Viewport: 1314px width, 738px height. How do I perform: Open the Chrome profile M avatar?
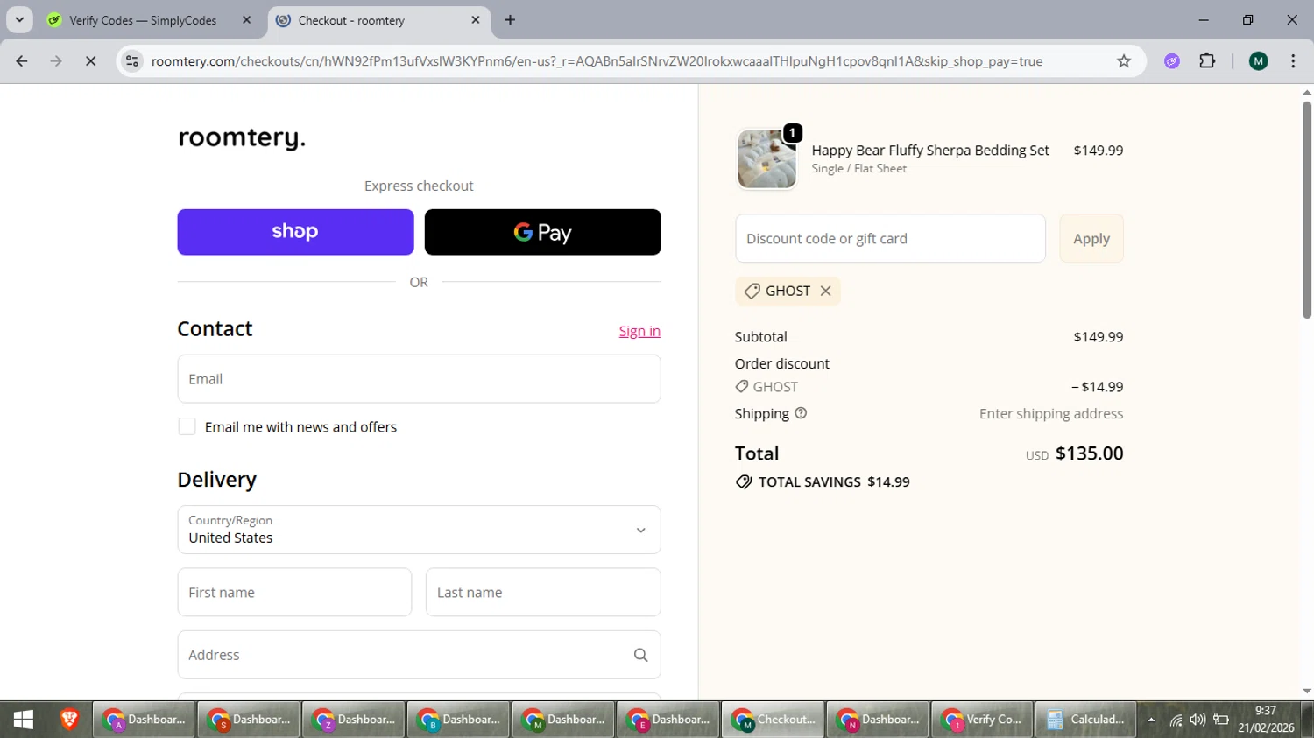pos(1259,61)
